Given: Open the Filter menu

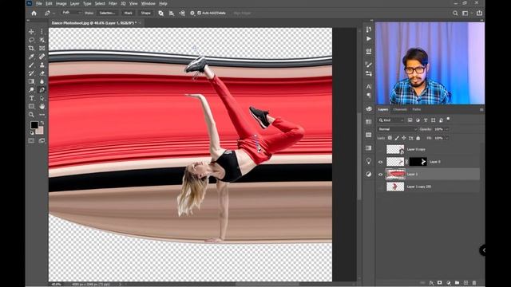Looking at the screenshot, I should 113,3.
